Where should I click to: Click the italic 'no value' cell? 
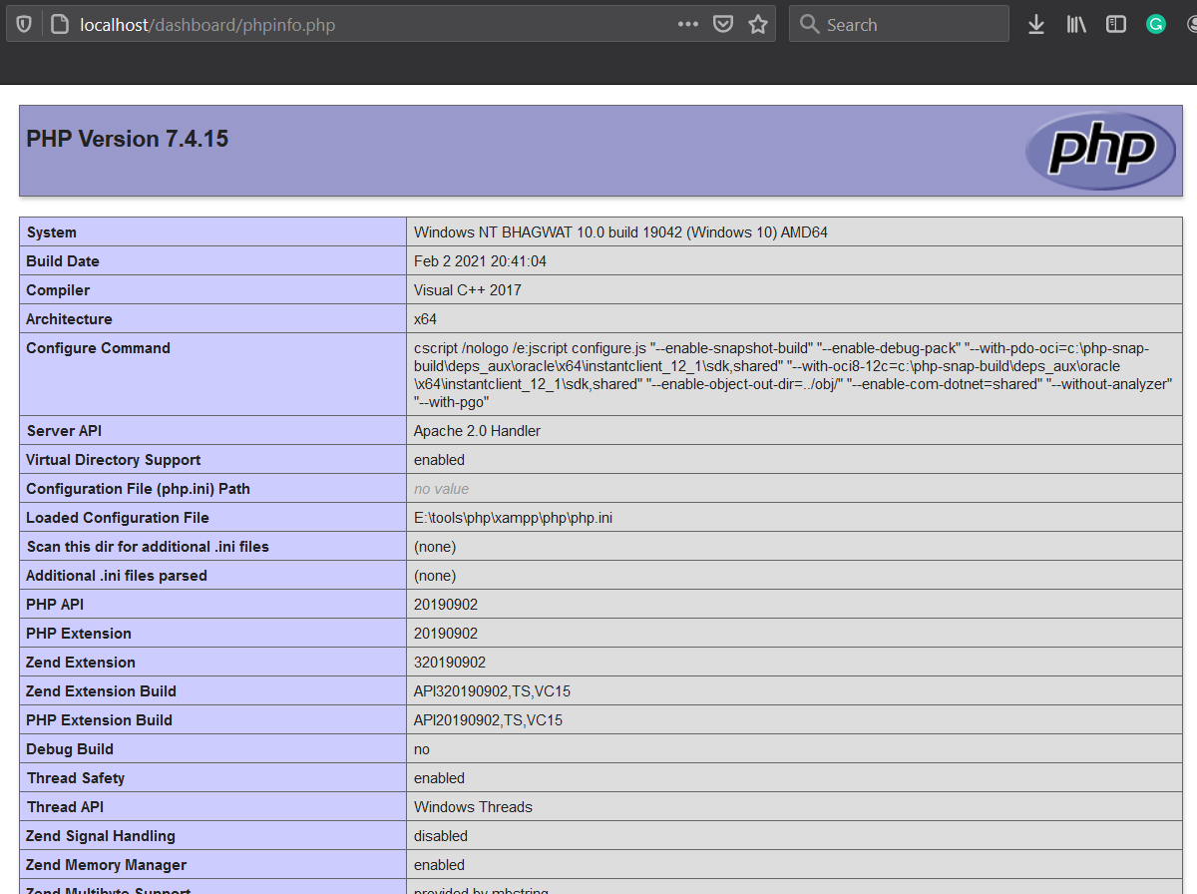[441, 489]
